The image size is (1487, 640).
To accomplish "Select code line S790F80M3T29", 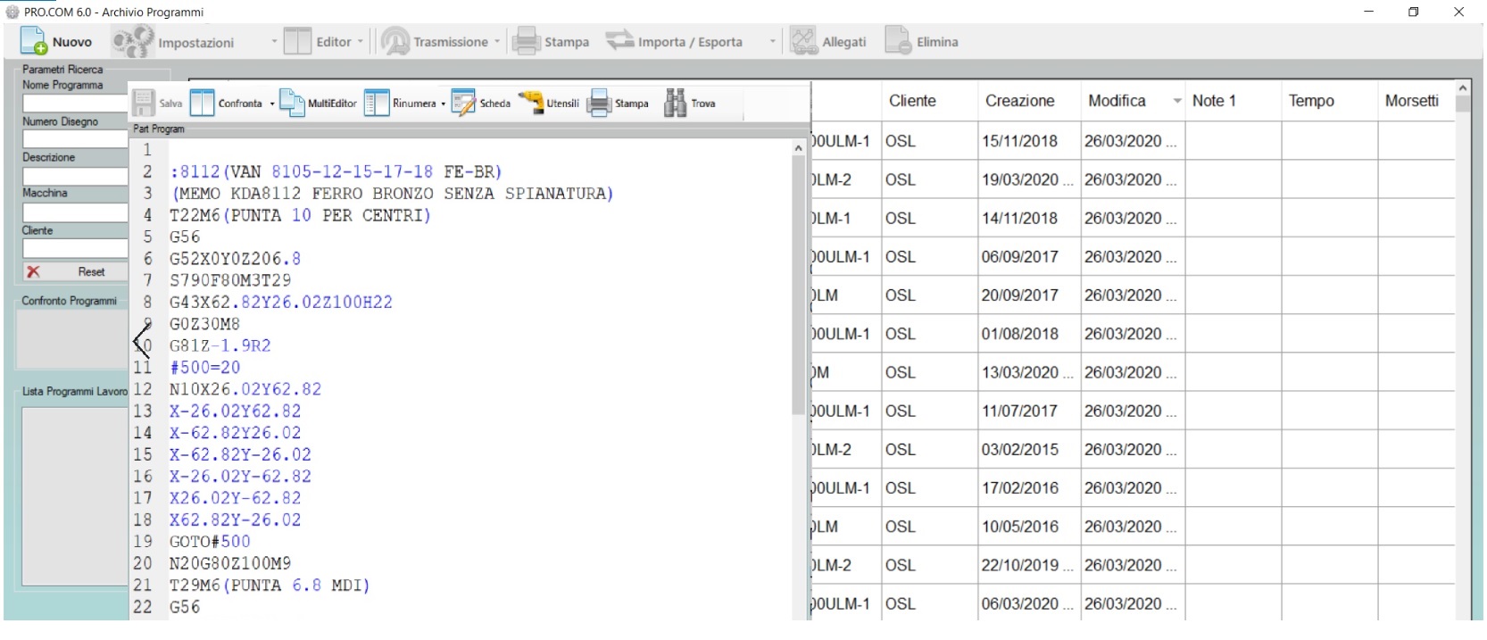I will point(230,280).
